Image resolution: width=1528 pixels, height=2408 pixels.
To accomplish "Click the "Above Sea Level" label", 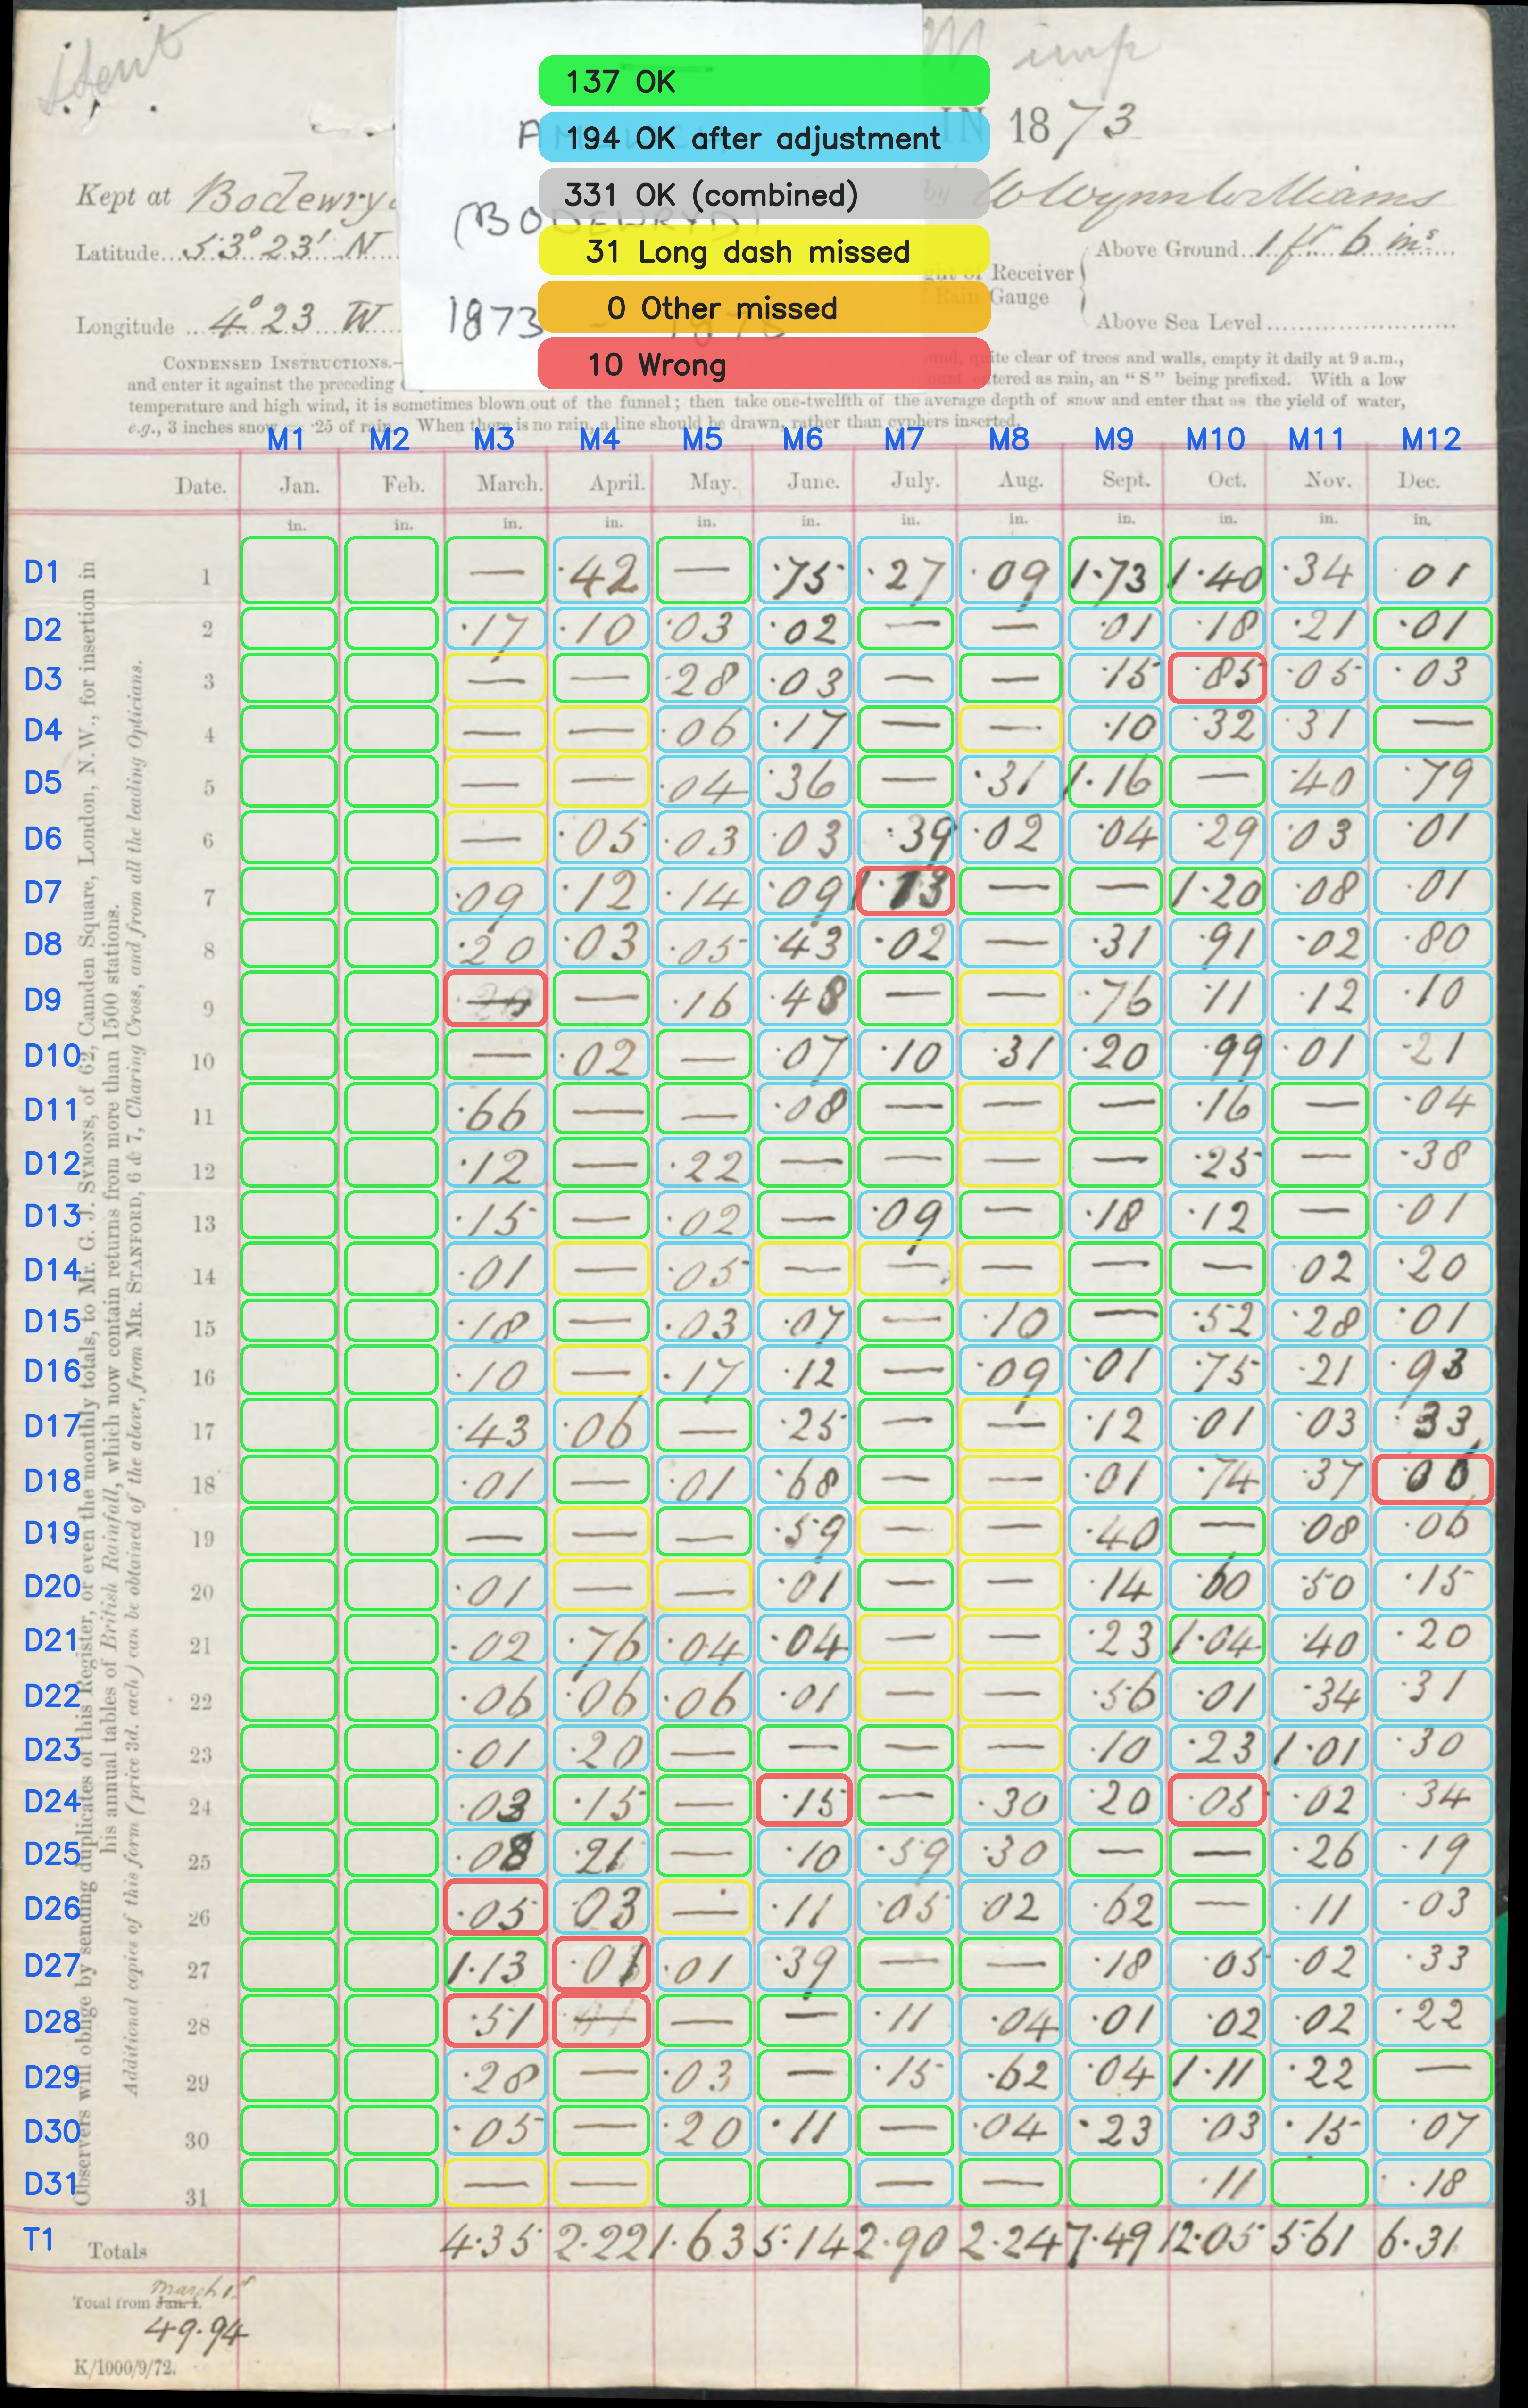I will pos(1180,322).
